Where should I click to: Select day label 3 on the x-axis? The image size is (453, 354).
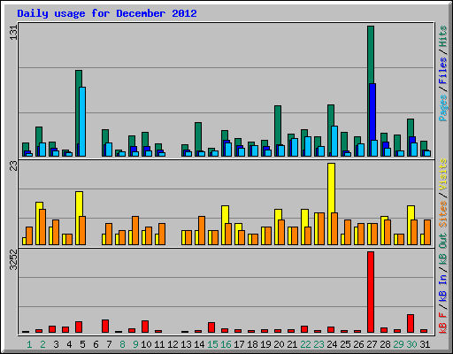click(56, 344)
